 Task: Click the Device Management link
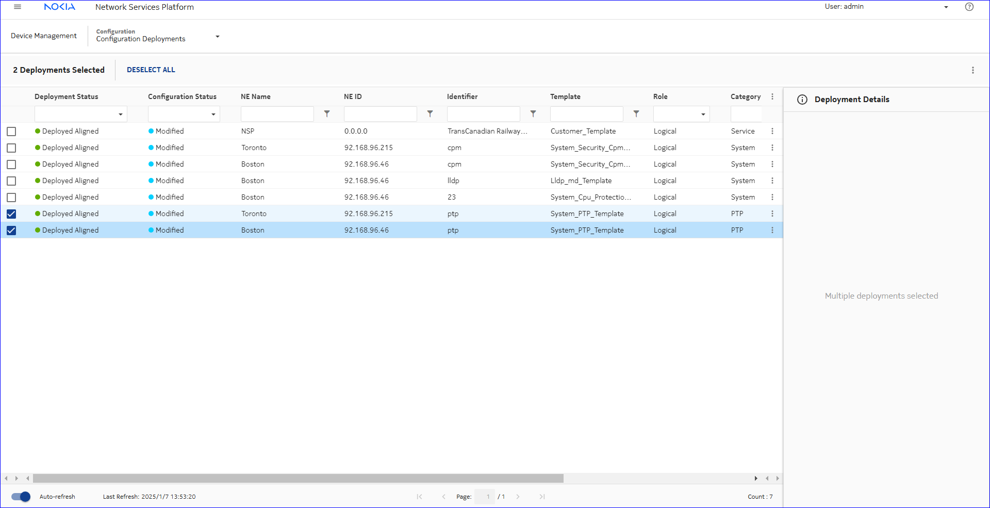(44, 36)
